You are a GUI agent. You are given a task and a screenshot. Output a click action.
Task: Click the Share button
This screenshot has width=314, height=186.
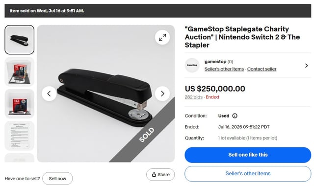click(160, 175)
